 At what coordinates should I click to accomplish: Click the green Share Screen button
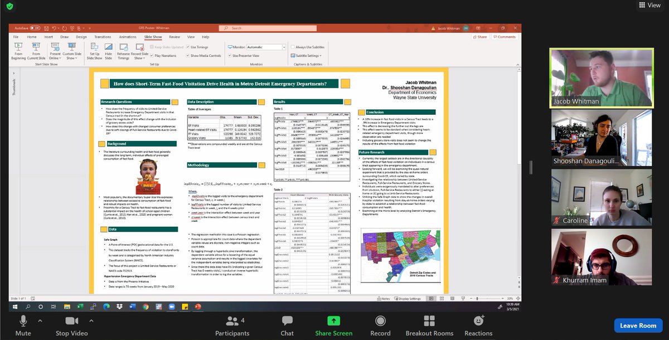[333, 324]
